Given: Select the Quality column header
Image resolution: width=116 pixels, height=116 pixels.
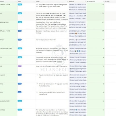Looking at the screenshot, I should pyautogui.click(x=107, y=1).
